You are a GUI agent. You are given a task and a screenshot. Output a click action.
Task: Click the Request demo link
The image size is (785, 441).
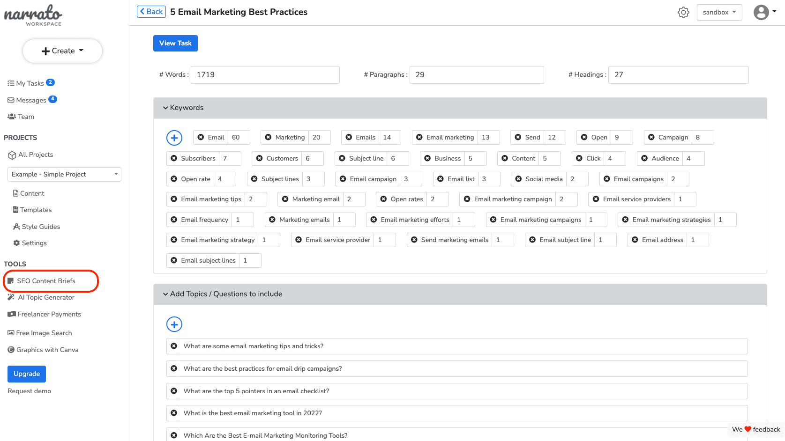[29, 391]
